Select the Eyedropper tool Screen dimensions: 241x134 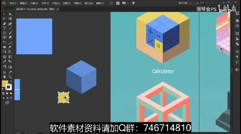tap(4, 62)
